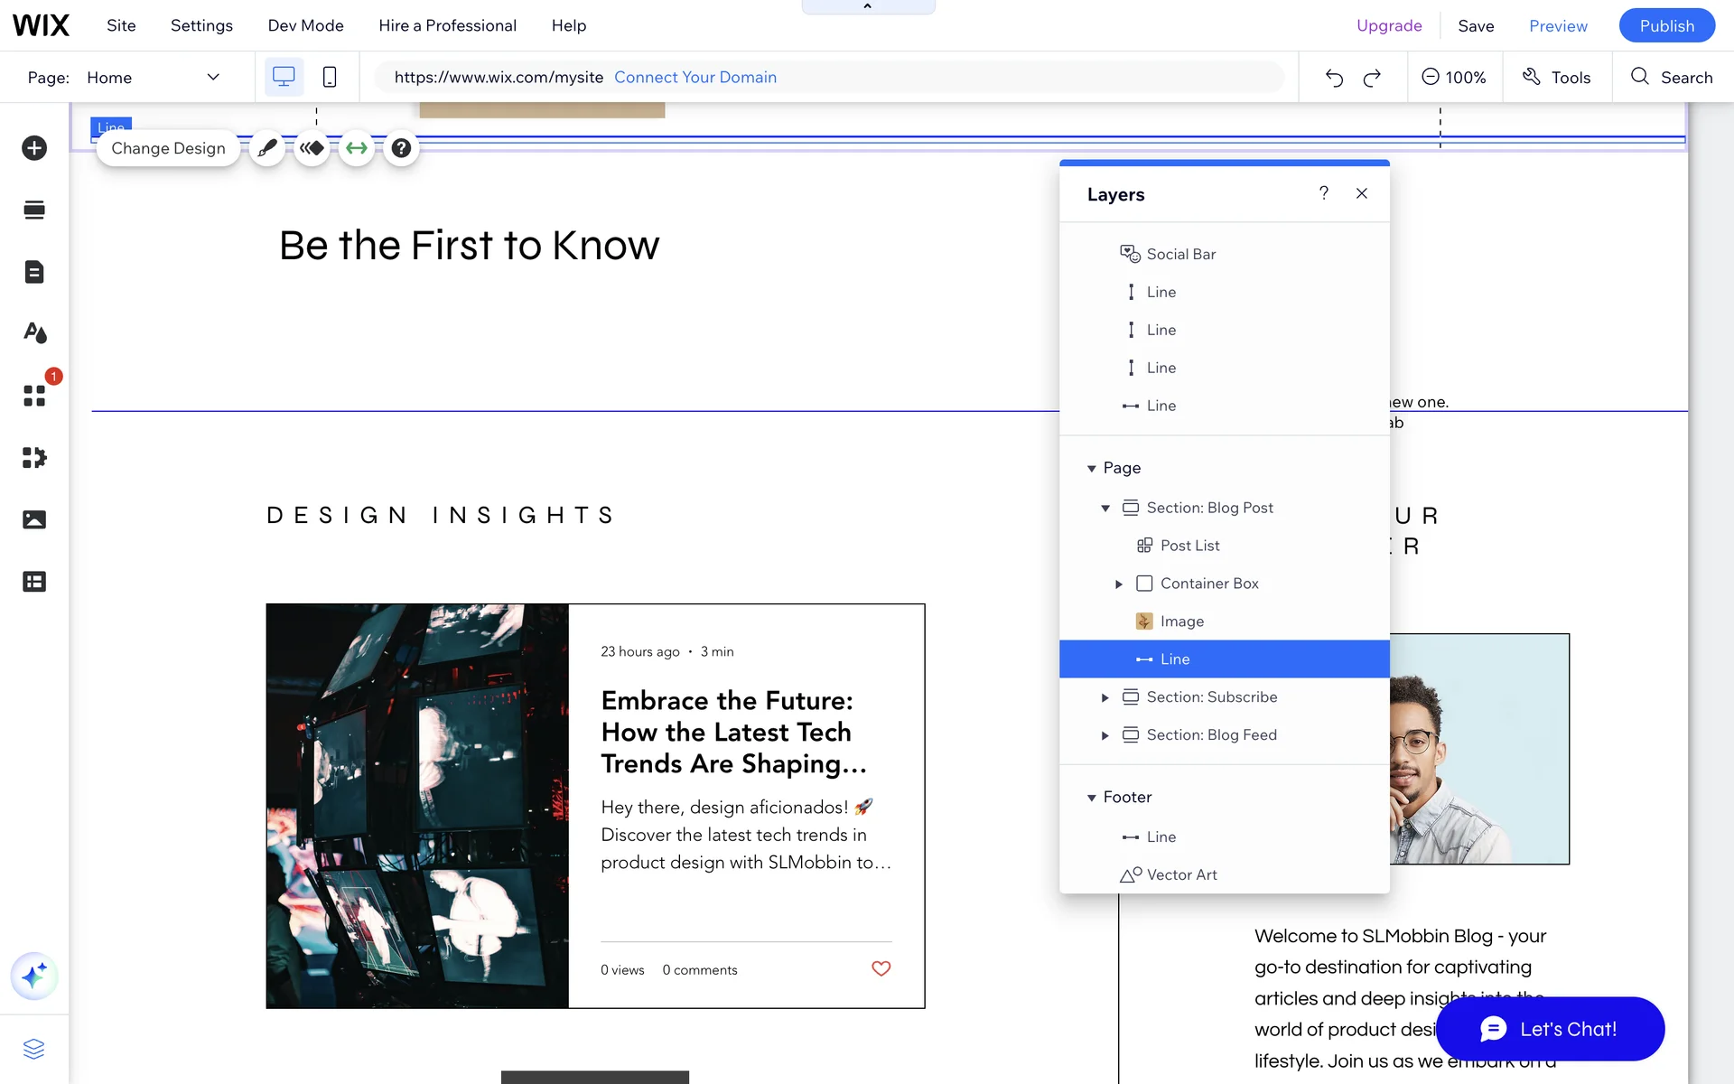Click the line design paintbrush icon
Image resolution: width=1734 pixels, height=1084 pixels.
[267, 148]
